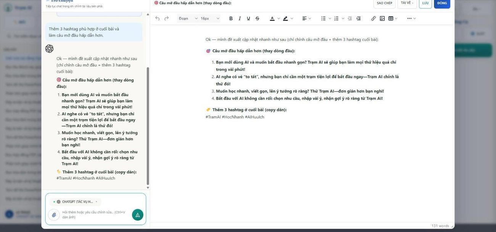Open the Đoạn paragraph style dropdown
496x232 pixels.
coord(188,18)
